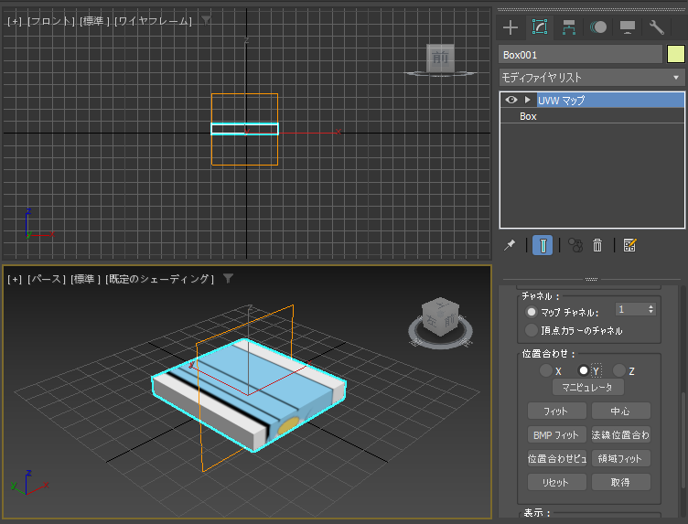Open the object color swatch
Image resolution: width=688 pixels, height=524 pixels.
coord(676,55)
